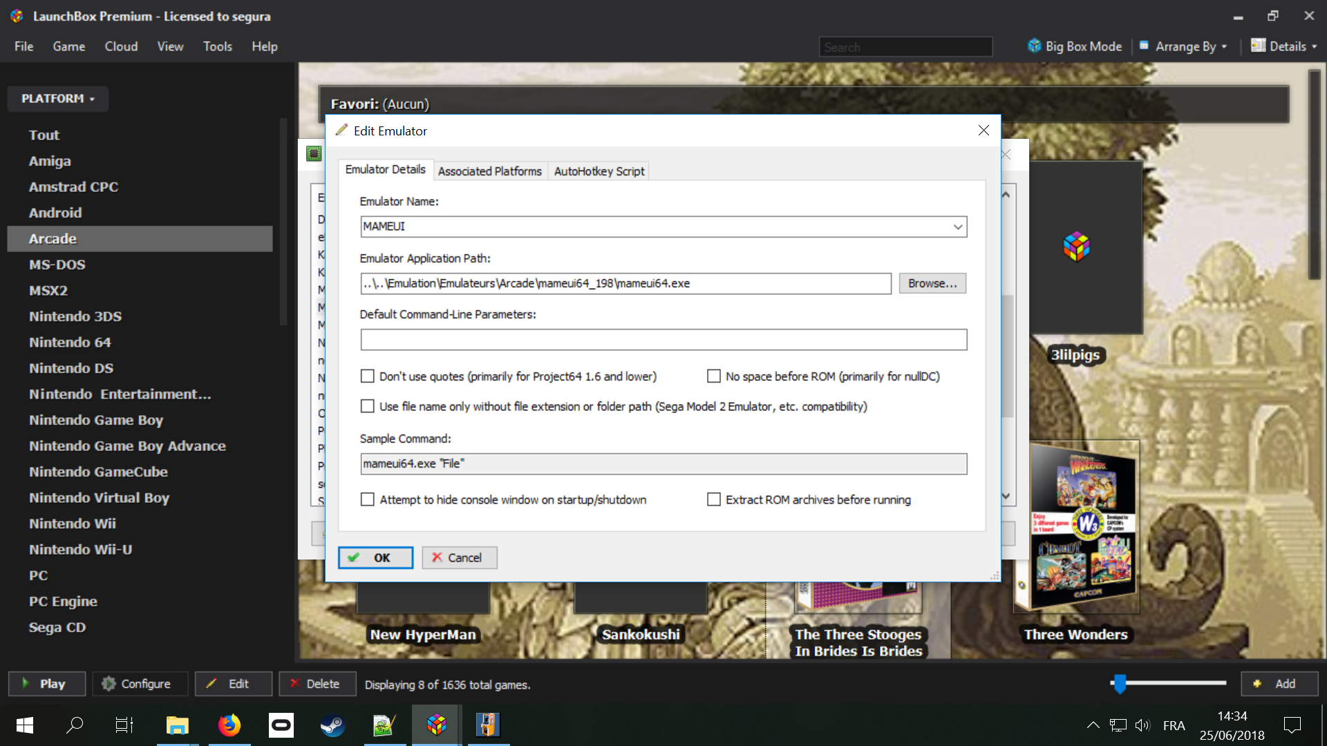Open Windows Start menu
Image resolution: width=1327 pixels, height=746 pixels.
25,725
